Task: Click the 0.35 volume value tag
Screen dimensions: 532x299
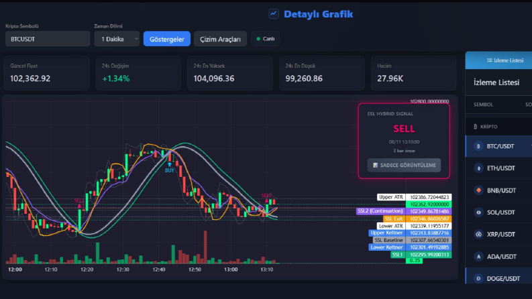Action: point(415,260)
